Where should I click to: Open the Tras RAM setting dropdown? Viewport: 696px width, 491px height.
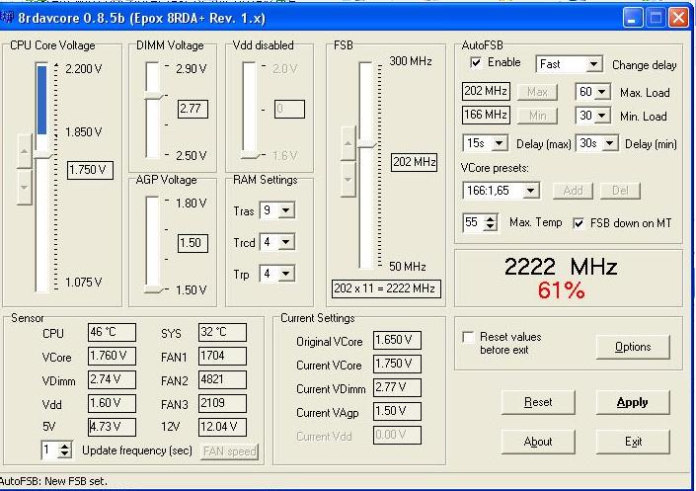pyautogui.click(x=286, y=210)
